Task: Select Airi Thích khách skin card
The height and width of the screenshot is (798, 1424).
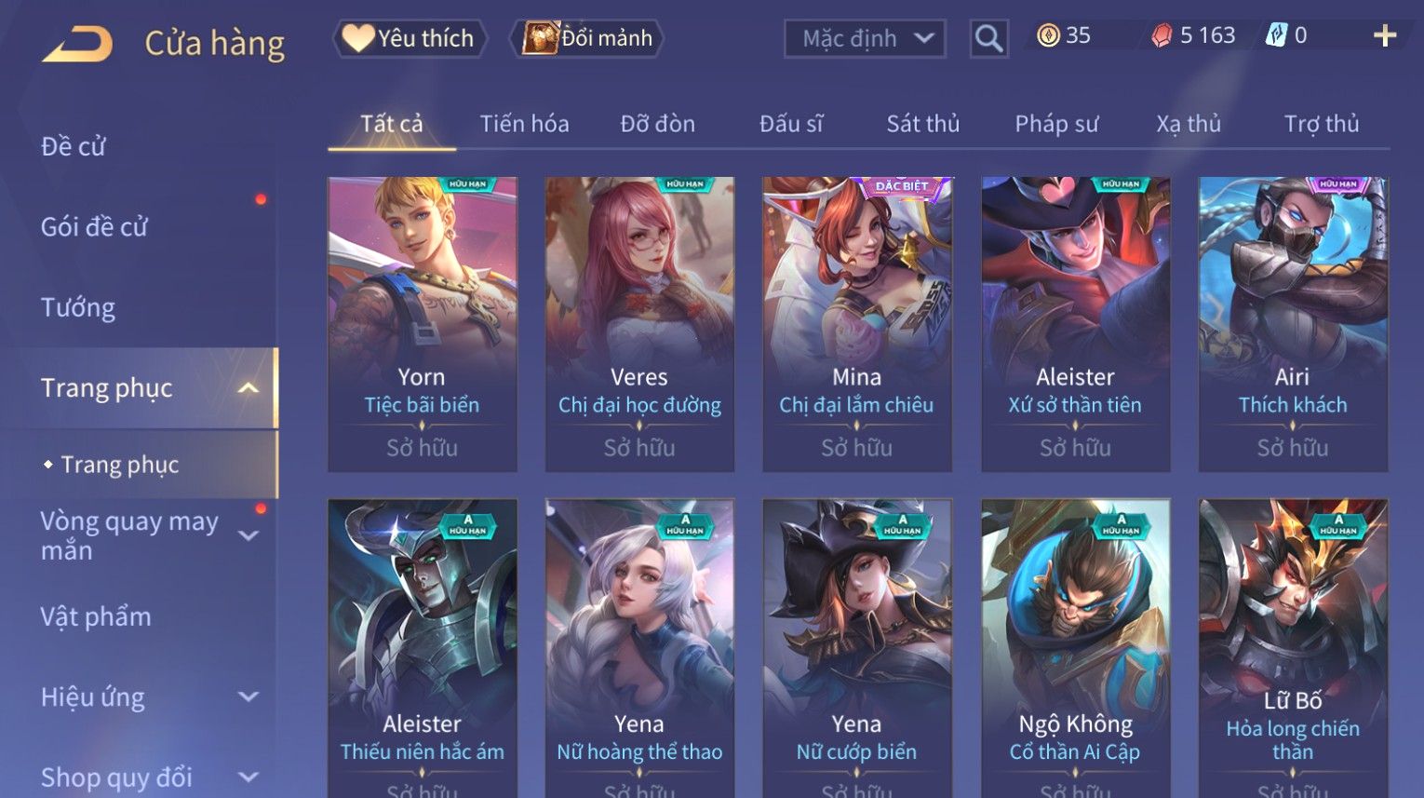Action: [x=1293, y=324]
